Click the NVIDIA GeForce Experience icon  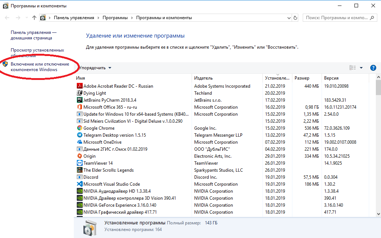[79, 205]
